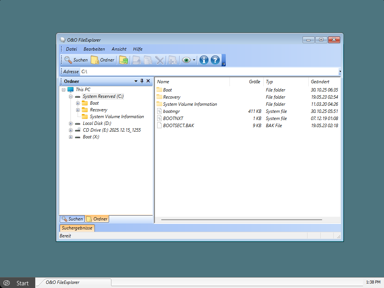The height and width of the screenshot is (288, 384).
Task: Open the Ordner panel header dropdown arrow
Action: point(136,81)
